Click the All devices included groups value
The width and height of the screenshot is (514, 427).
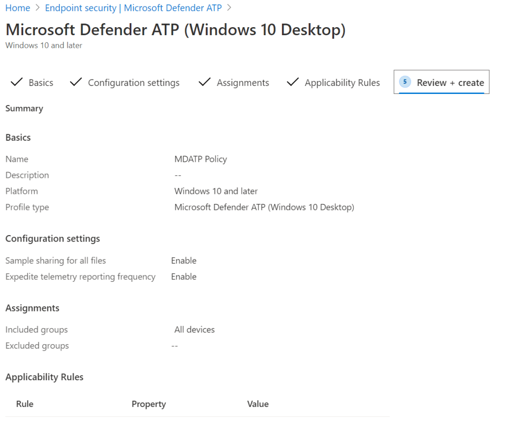[x=194, y=330]
